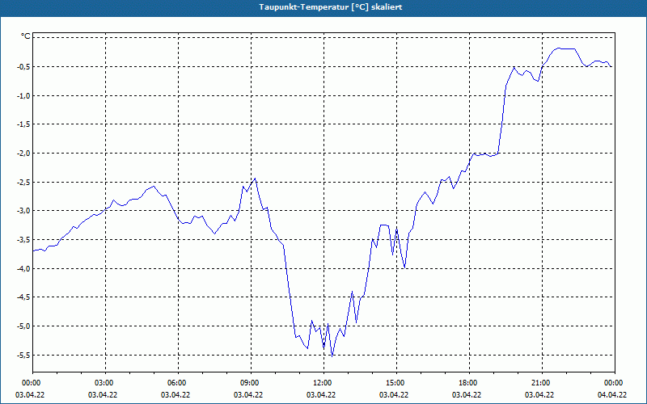This screenshot has height=404, width=647.
Task: Click the curve's lowest point near 12:20
Action: pyautogui.click(x=332, y=356)
